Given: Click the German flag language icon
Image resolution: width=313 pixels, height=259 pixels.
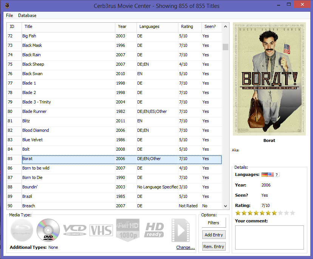Looking at the screenshot, I should (265, 174).
